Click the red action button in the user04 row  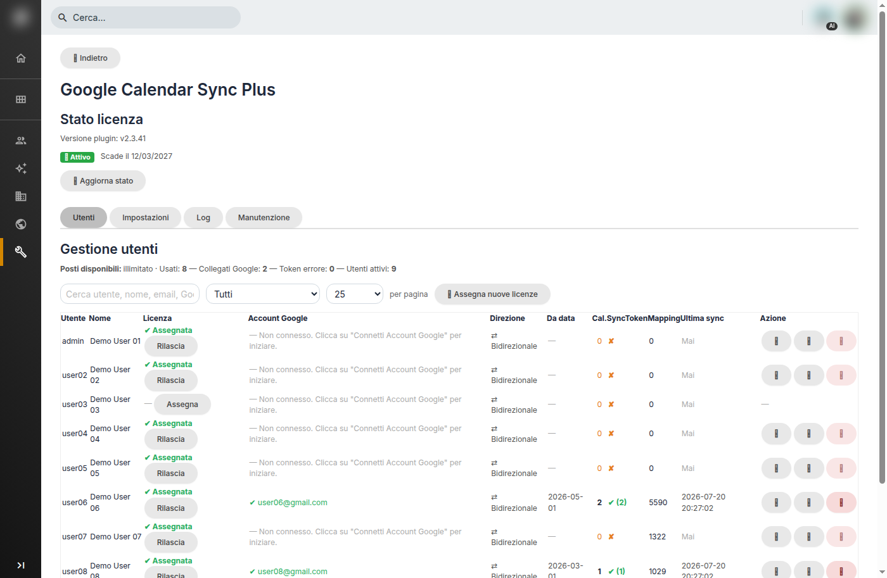point(841,434)
